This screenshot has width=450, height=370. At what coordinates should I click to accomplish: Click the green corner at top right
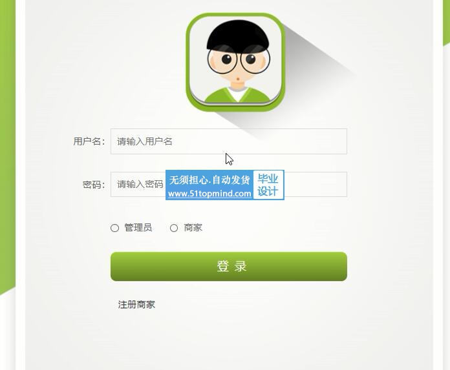tap(446, 23)
